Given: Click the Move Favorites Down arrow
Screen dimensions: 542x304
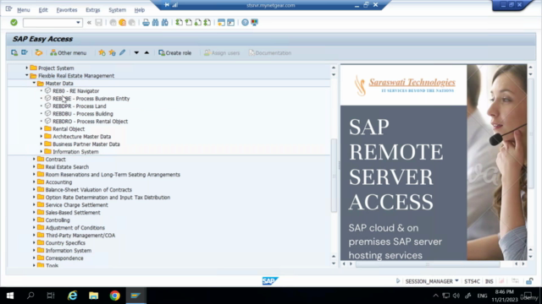Looking at the screenshot, I should pyautogui.click(x=136, y=52).
